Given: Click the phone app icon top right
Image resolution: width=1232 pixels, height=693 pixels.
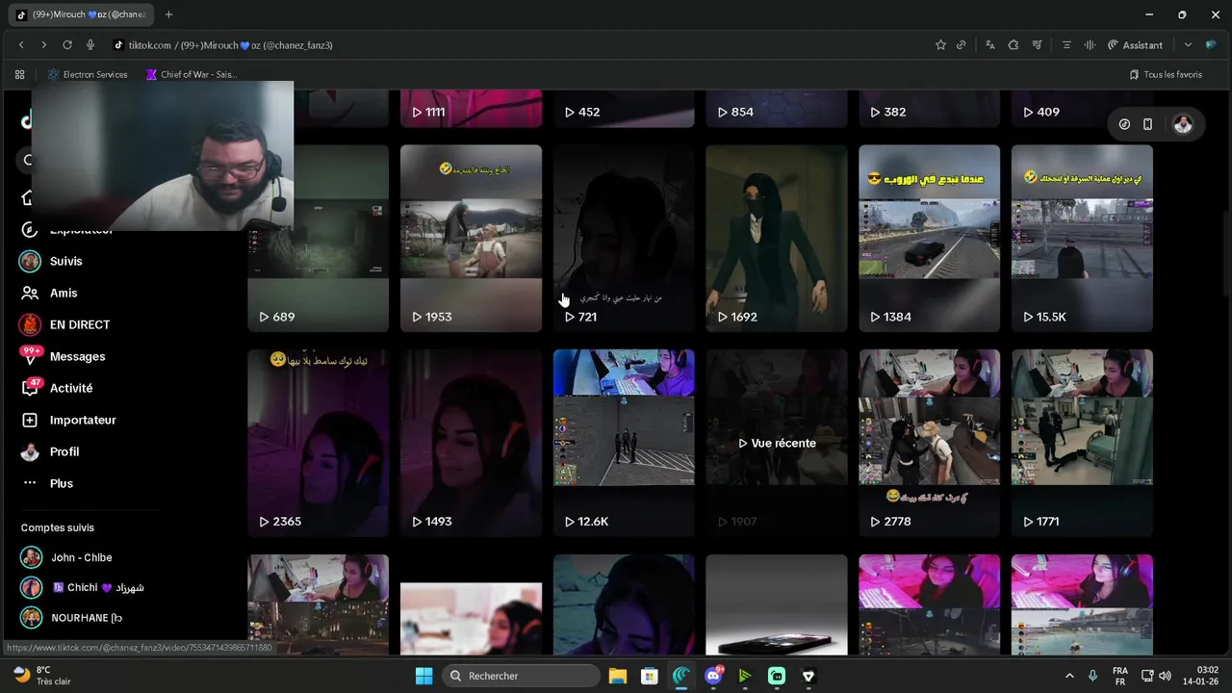Looking at the screenshot, I should point(1147,124).
